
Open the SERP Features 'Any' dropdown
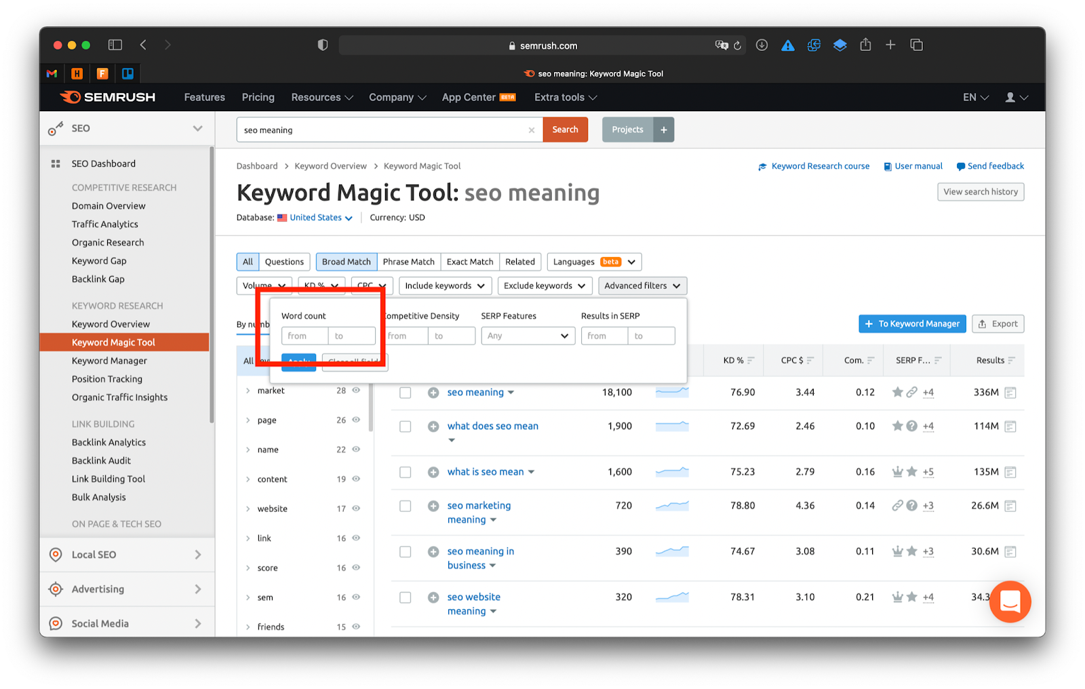tap(528, 336)
